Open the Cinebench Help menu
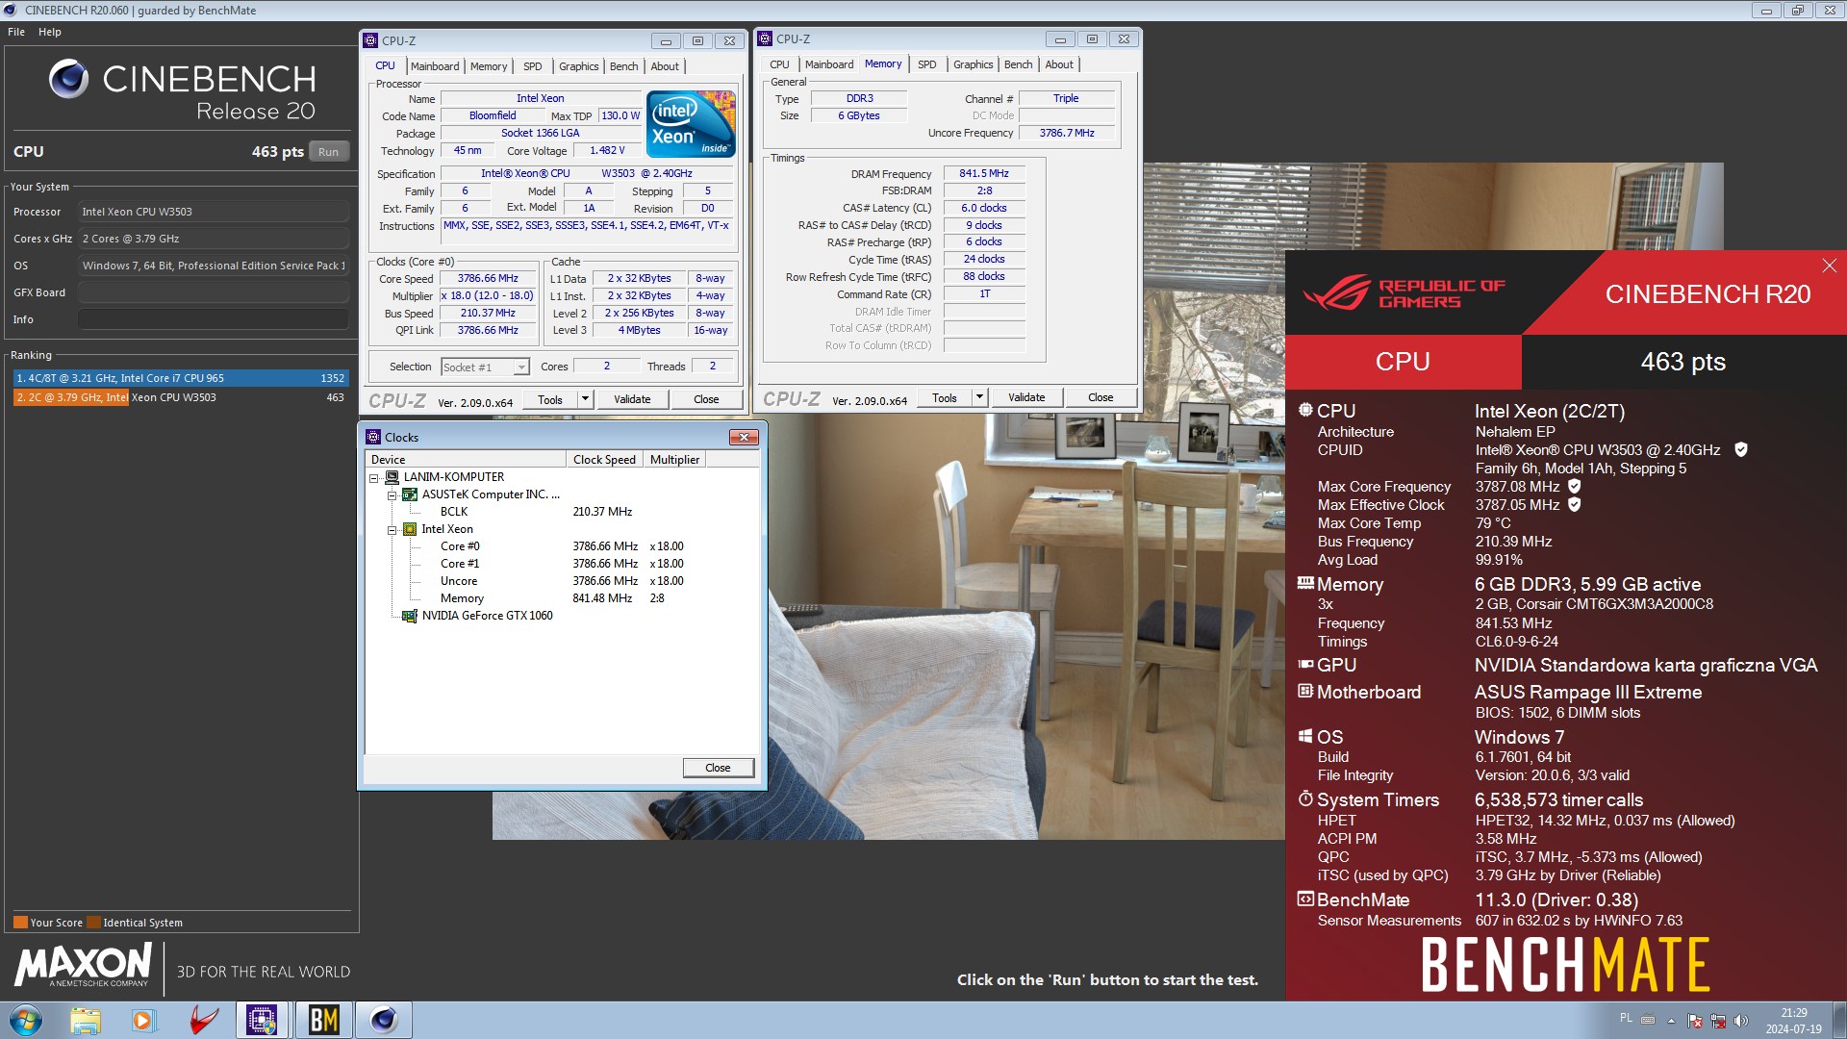Image resolution: width=1847 pixels, height=1039 pixels. tap(50, 32)
